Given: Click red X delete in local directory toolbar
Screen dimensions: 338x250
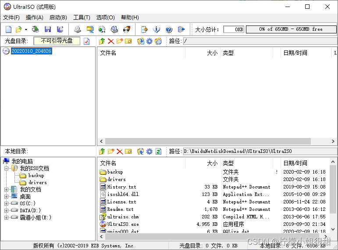Looking at the screenshot, I should [120, 152].
